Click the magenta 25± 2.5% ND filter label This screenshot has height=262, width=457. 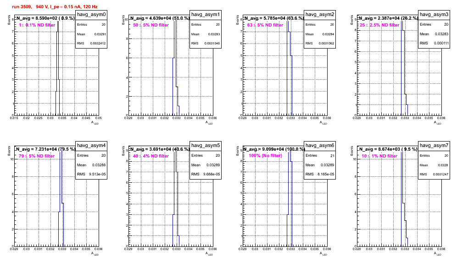[x=379, y=25]
